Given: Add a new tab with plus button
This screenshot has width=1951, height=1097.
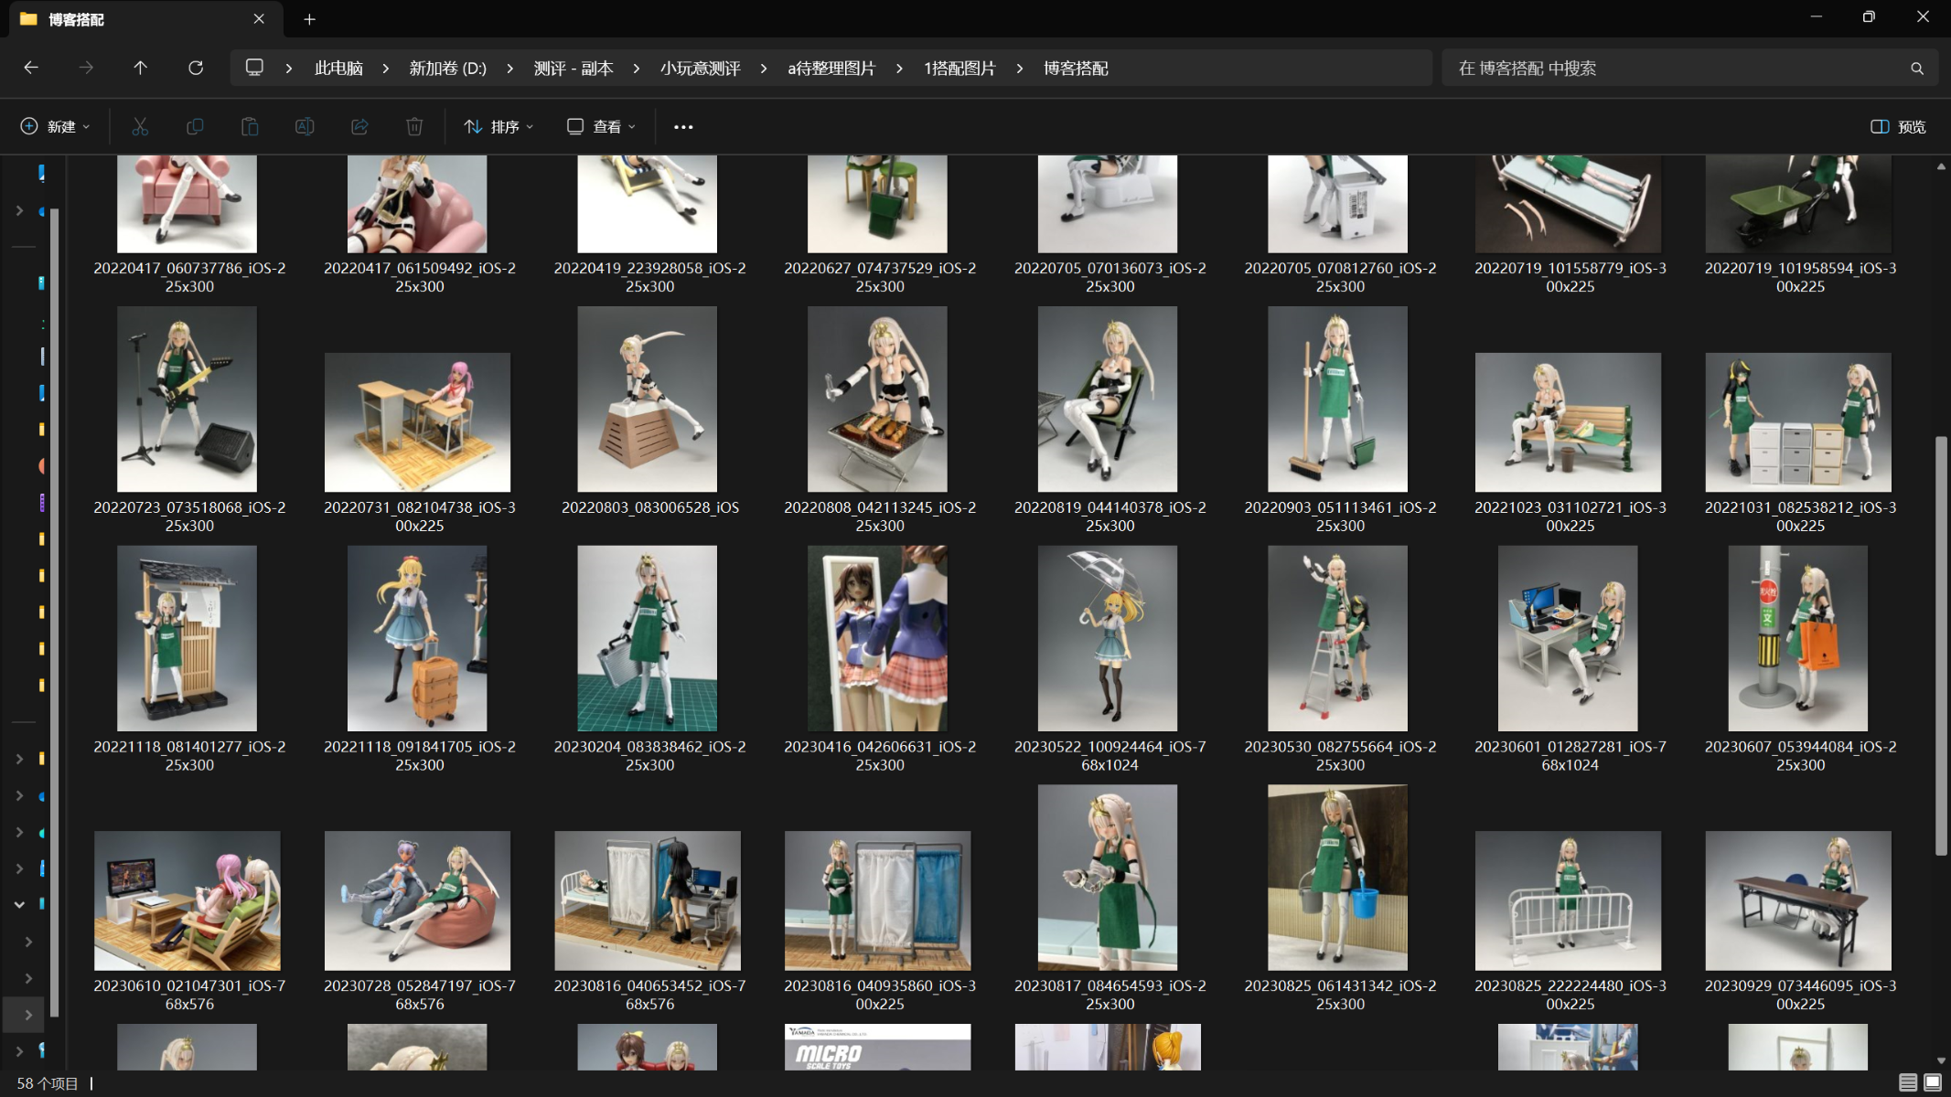Looking at the screenshot, I should 309,19.
